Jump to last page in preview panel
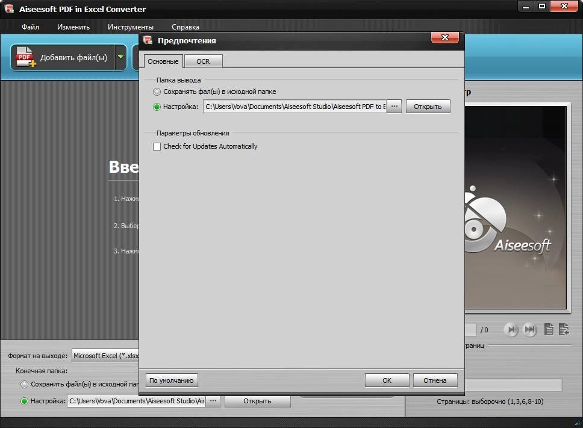583x428 pixels. point(529,329)
